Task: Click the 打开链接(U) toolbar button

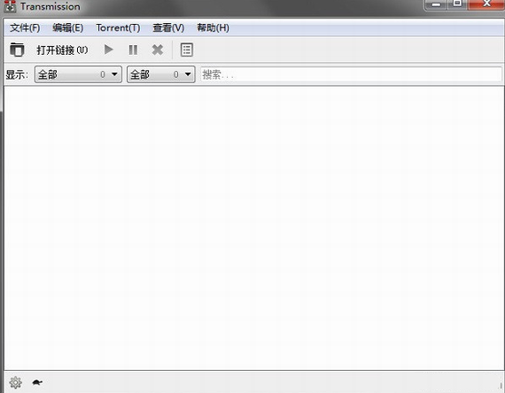Action: [x=62, y=50]
